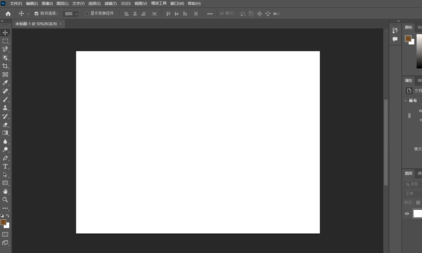Select the Move tool
422x253 pixels.
coord(5,33)
